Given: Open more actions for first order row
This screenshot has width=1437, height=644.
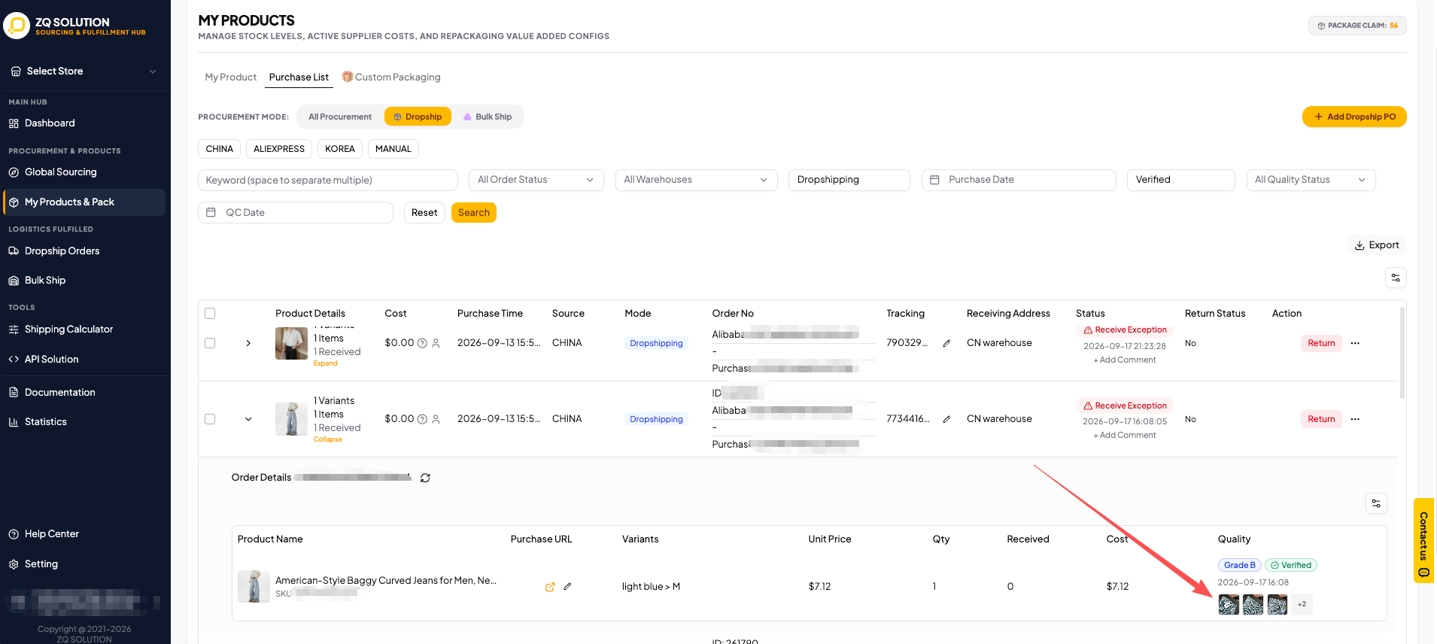Looking at the screenshot, I should coord(1355,343).
